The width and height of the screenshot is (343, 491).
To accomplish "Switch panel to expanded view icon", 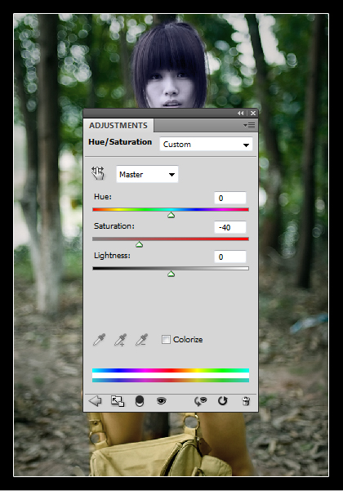I will pos(118,401).
